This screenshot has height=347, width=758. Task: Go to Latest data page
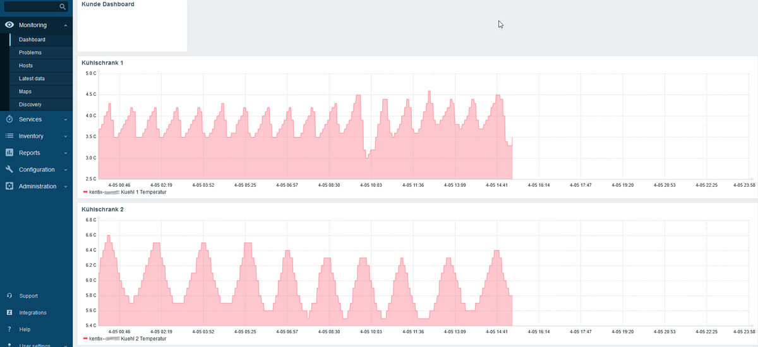32,79
